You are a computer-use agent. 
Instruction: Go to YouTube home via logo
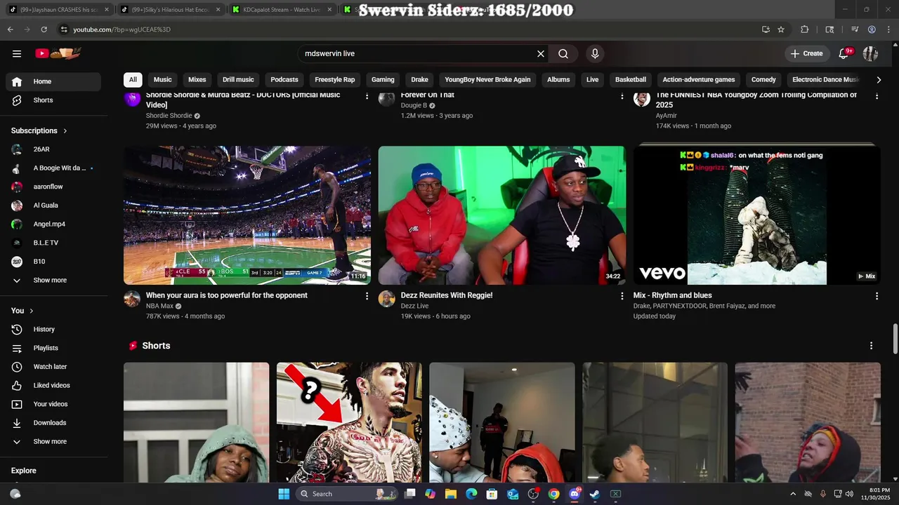click(59, 53)
